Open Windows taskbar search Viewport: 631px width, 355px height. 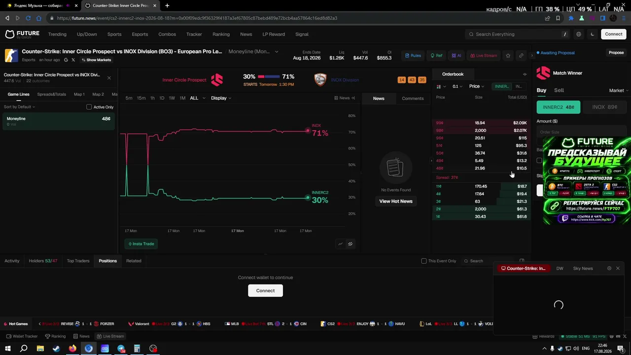[24, 349]
